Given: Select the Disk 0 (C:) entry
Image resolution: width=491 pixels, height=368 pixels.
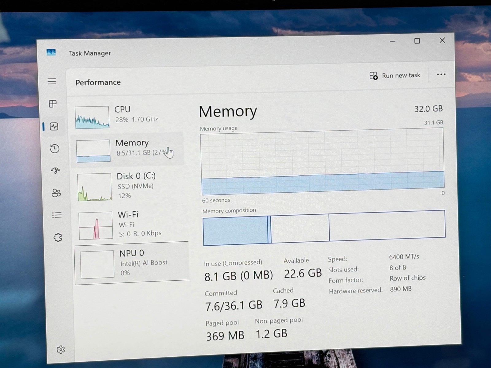Looking at the screenshot, I should click(x=130, y=186).
